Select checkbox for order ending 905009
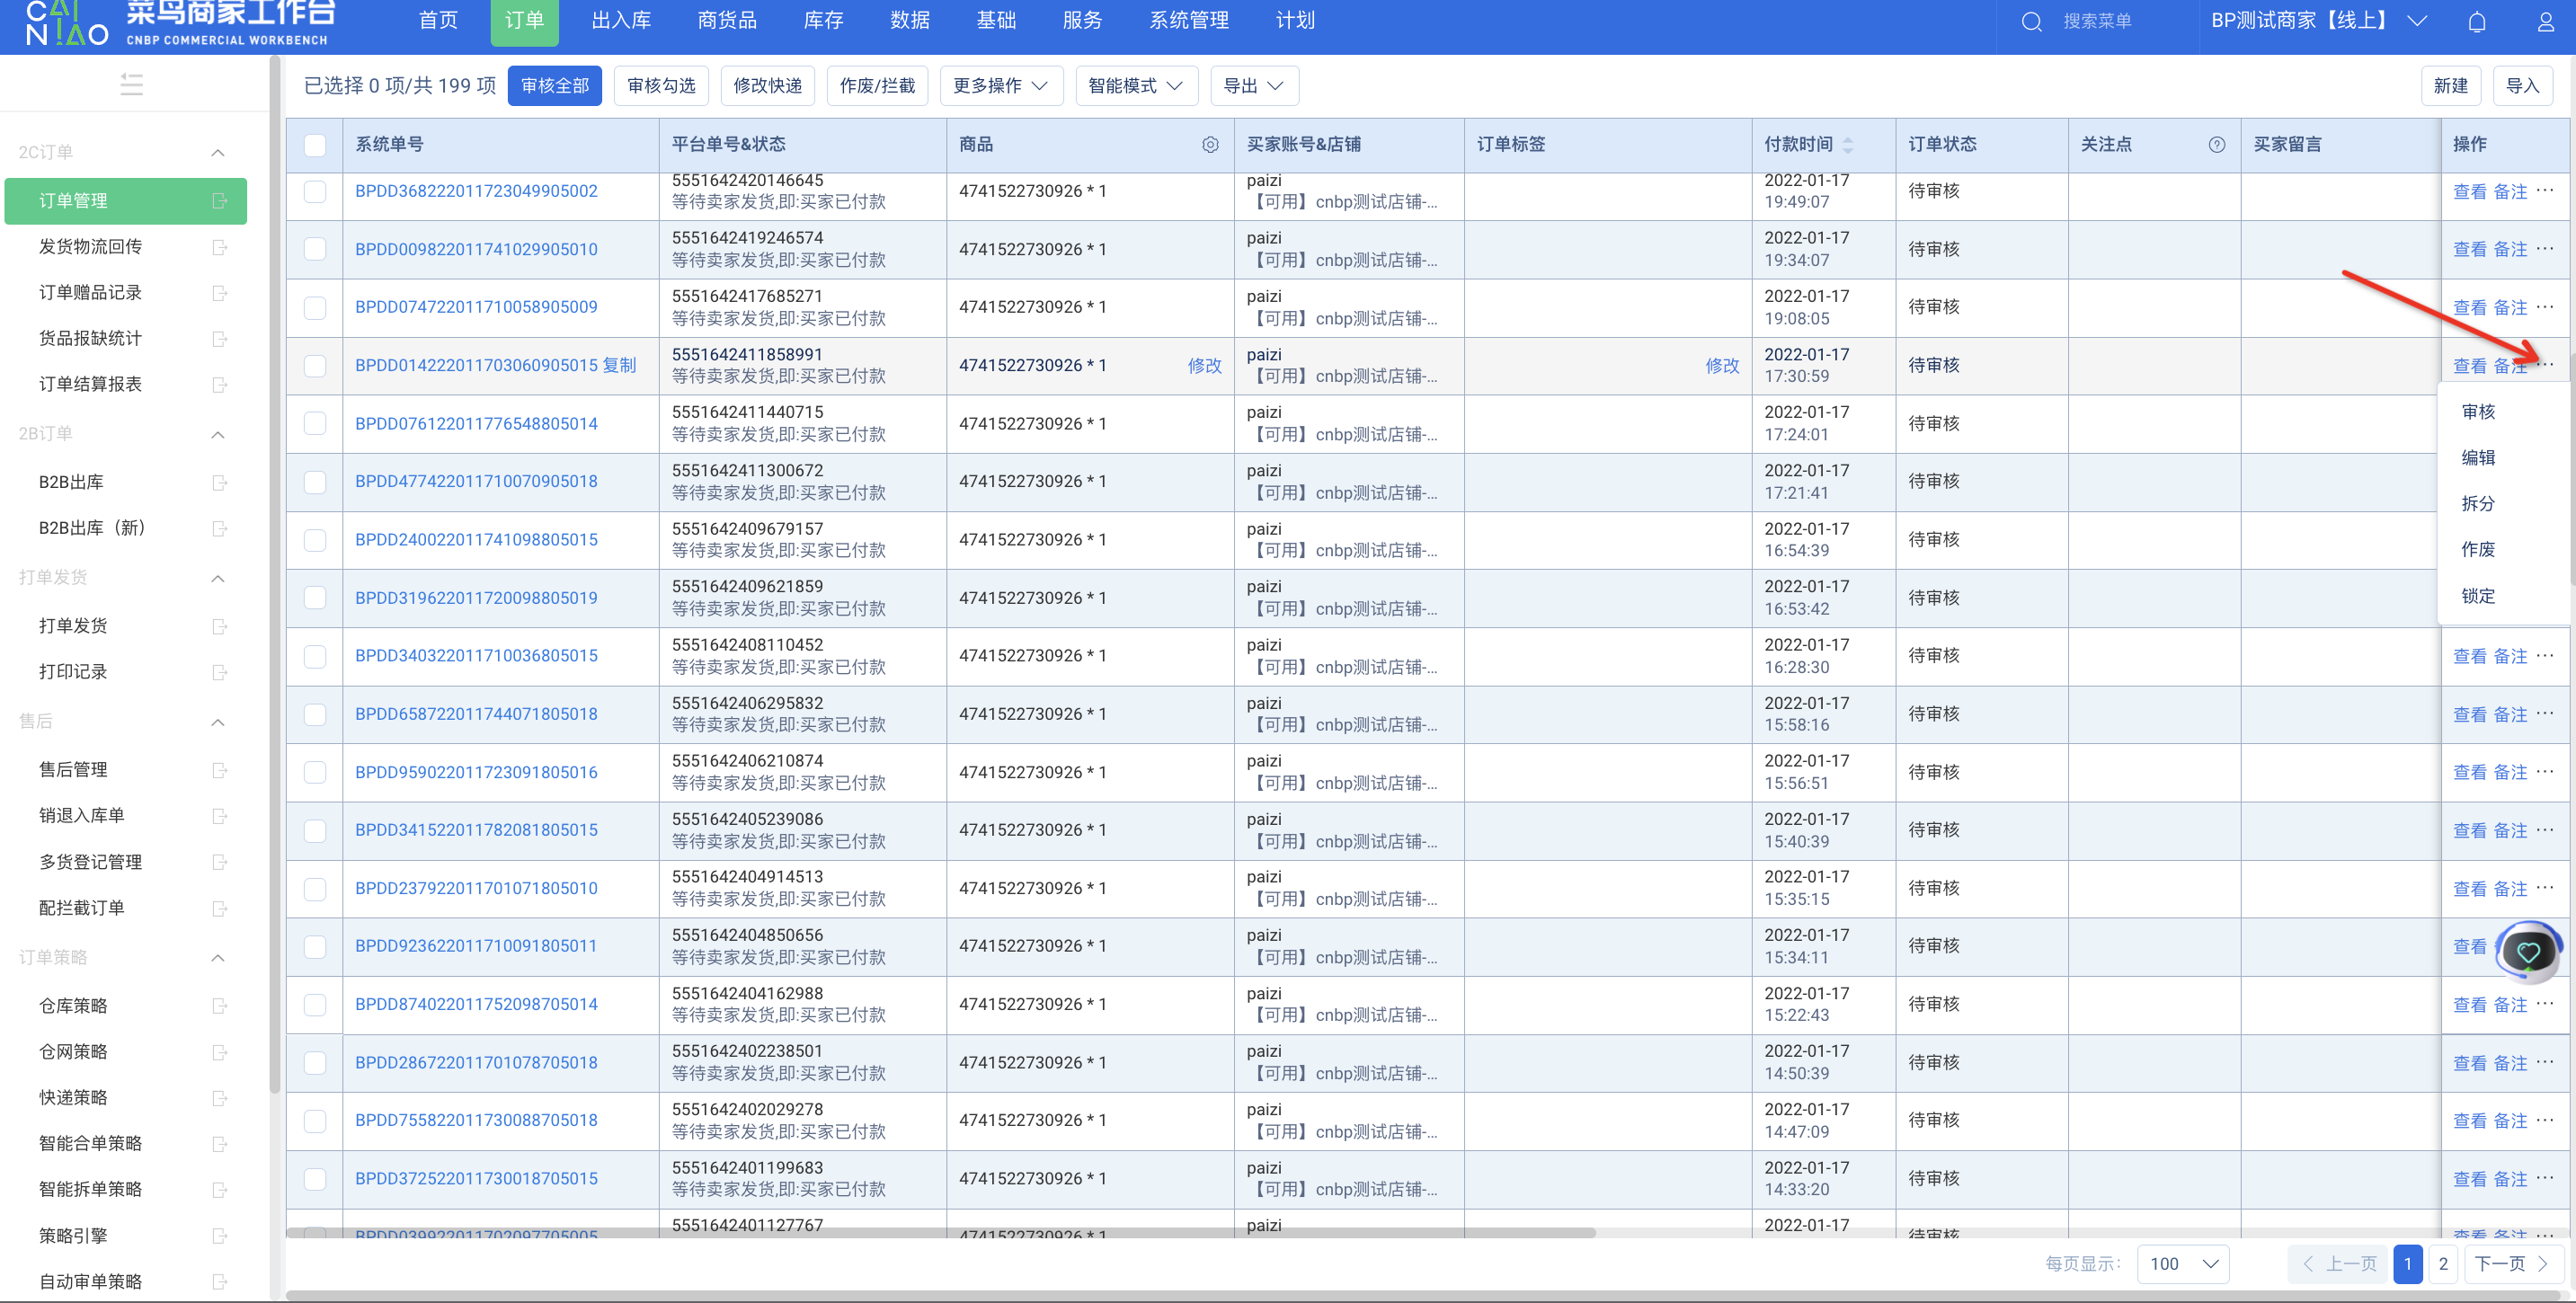Screen dimensions: 2576x1303 click(x=315, y=307)
